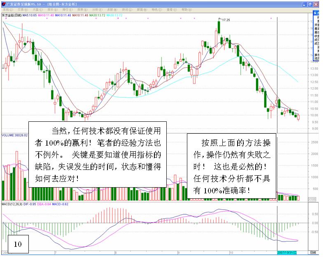Screen dimensions: 324x260
Task: Open the 查看 menu
Action: [172, 10]
